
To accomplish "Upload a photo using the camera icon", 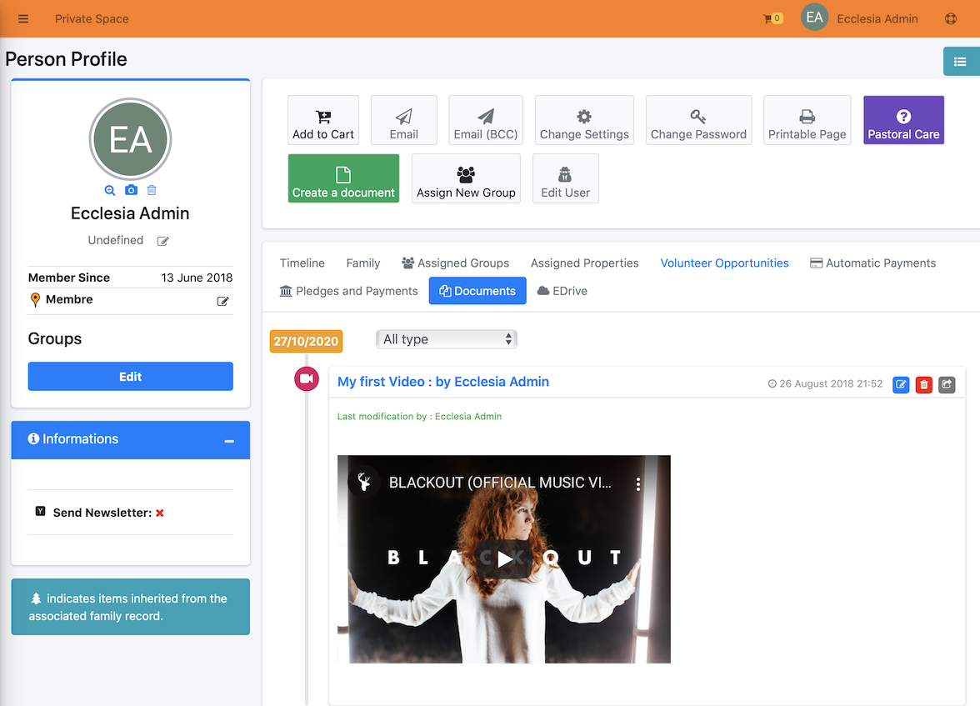I will [131, 190].
